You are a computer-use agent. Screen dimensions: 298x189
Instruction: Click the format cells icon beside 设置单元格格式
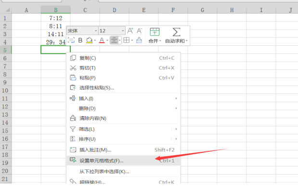(73, 160)
